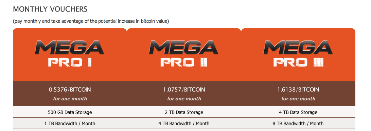Click 1 TB Bandwidth / Month cell
371x131 pixels.
(70, 124)
